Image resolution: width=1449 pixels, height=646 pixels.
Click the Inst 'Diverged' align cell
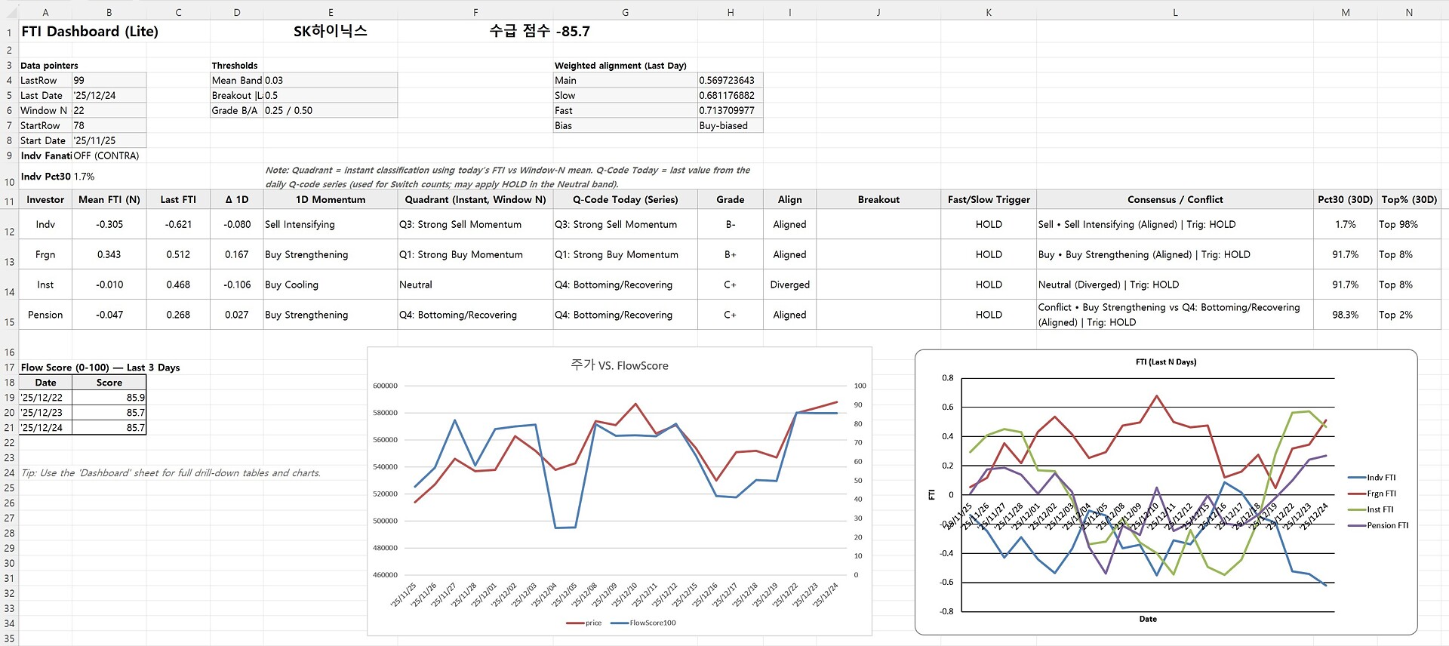789,285
